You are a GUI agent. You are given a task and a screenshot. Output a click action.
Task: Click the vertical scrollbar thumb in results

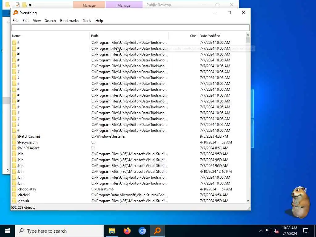click(x=248, y=40)
